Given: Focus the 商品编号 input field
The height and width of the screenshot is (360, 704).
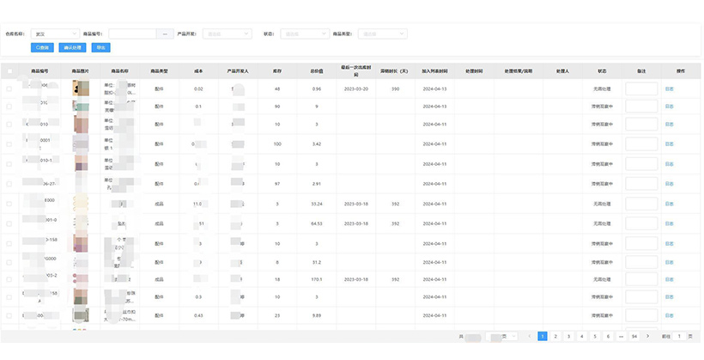Looking at the screenshot, I should point(132,34).
